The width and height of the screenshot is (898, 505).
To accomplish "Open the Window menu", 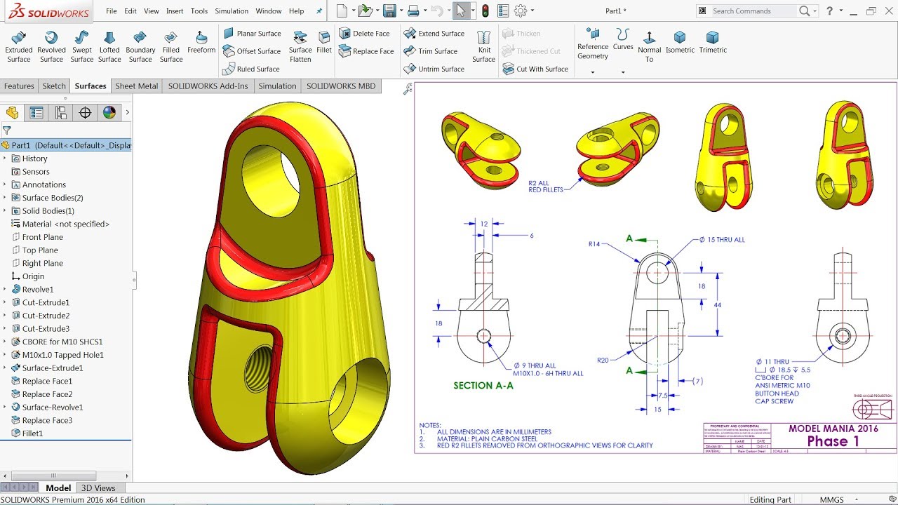I will click(269, 11).
